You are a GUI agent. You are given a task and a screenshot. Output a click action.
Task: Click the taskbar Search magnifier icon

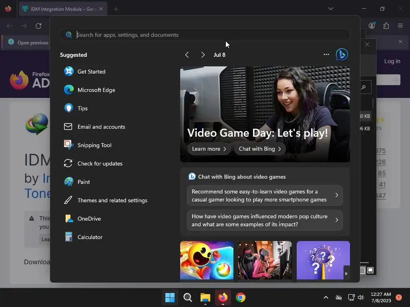tap(187, 297)
